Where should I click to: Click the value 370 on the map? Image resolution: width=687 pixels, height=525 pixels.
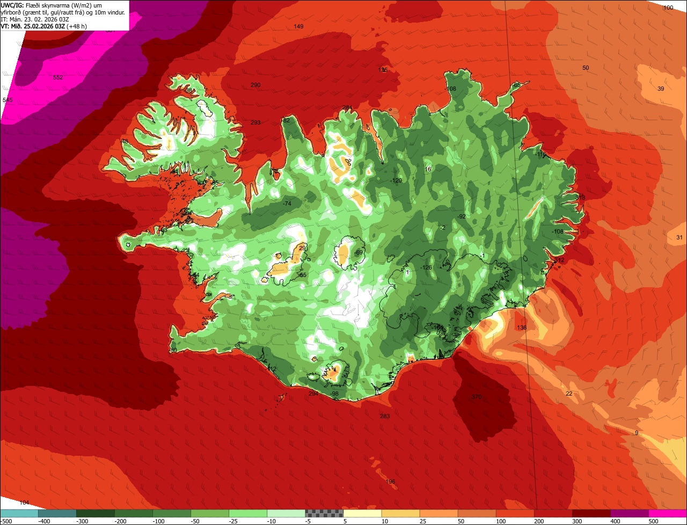(x=477, y=397)
